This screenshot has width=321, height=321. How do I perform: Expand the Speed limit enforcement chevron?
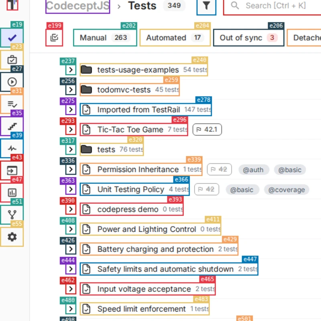click(71, 309)
